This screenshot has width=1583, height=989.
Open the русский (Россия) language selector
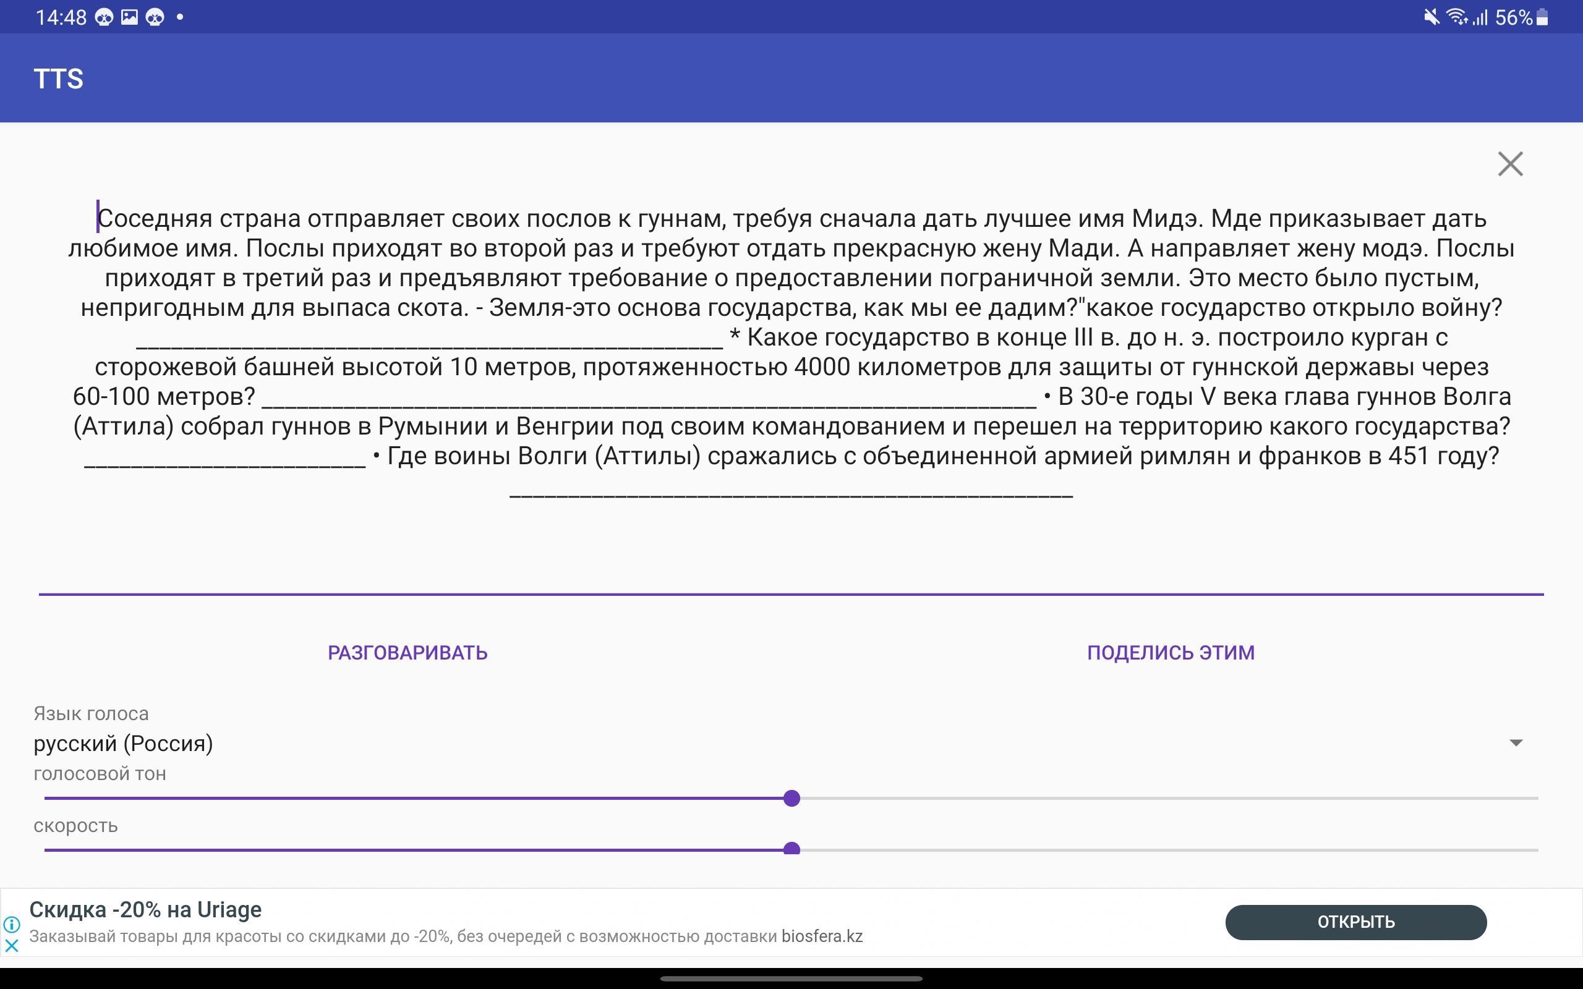click(123, 743)
